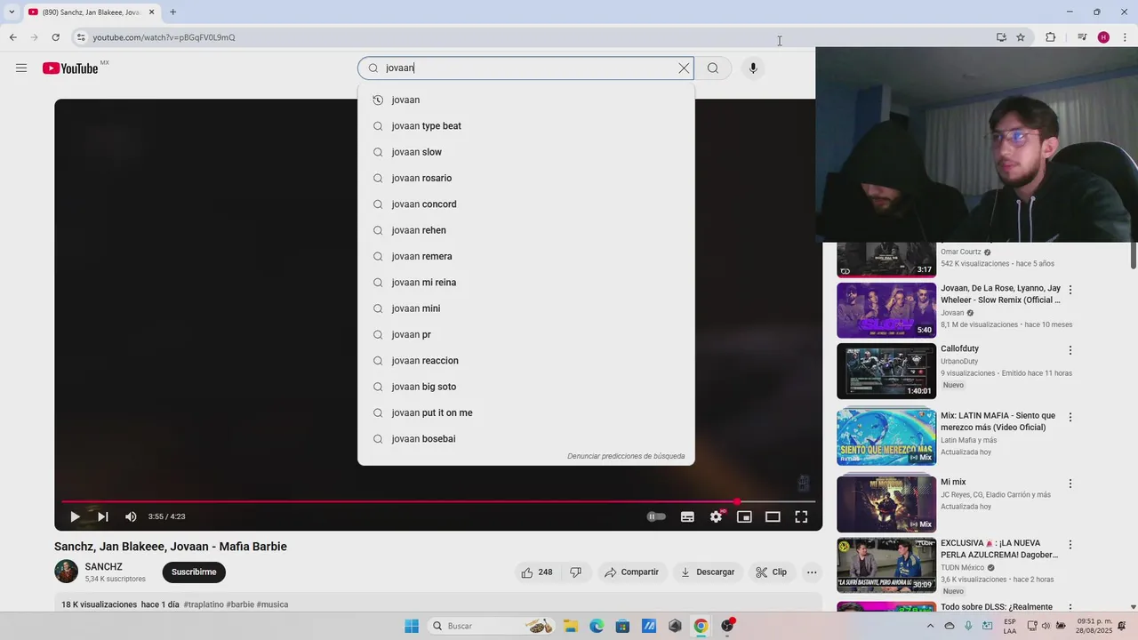Select suggestion 'jovaan big soto'
This screenshot has width=1138, height=640.
coord(526,387)
